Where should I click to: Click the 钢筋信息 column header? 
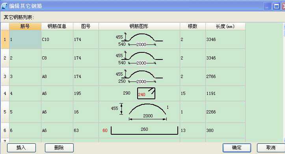click(57, 26)
